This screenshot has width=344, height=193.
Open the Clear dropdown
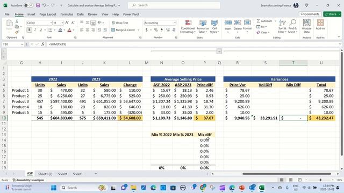coord(263,32)
